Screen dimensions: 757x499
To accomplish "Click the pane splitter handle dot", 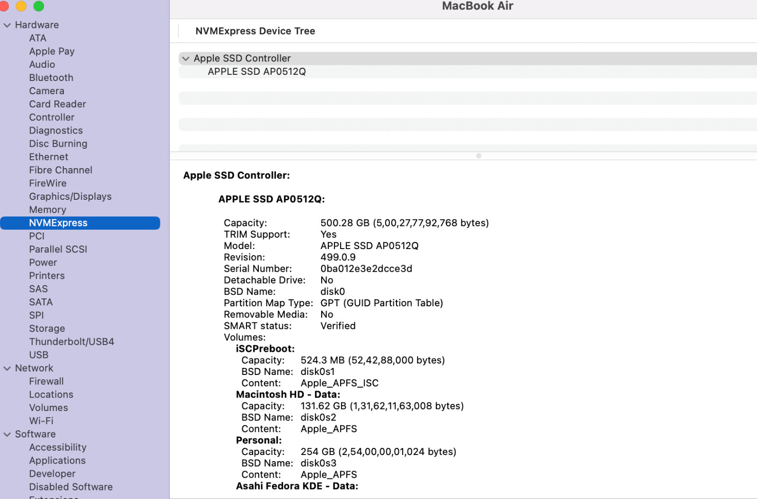I will tap(479, 156).
